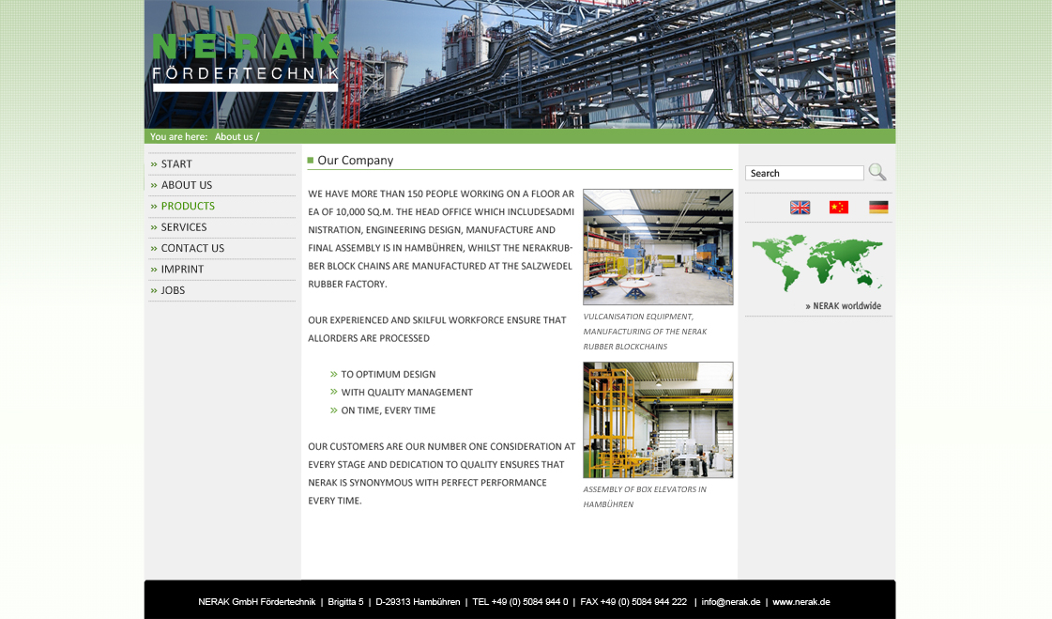The height and width of the screenshot is (619, 1052).
Task: Switch language using the German flag
Action: pyautogui.click(x=878, y=208)
